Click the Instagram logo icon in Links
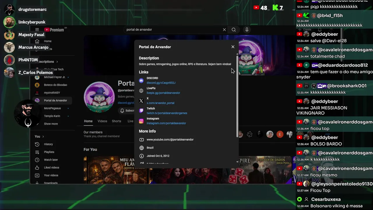 point(141,121)
